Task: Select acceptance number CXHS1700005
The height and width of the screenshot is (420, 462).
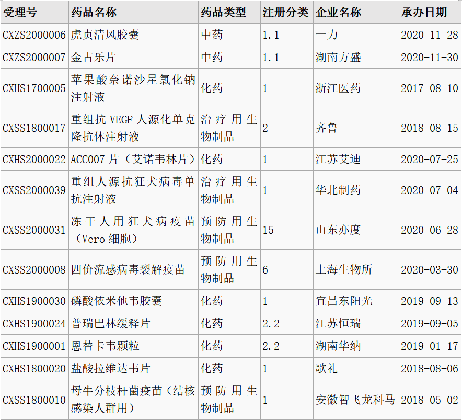Action: (x=34, y=88)
